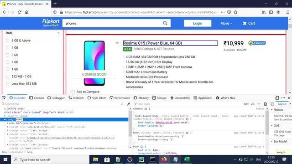Toggle responsive design mode icon
The image size is (292, 164).
coord(277,98)
